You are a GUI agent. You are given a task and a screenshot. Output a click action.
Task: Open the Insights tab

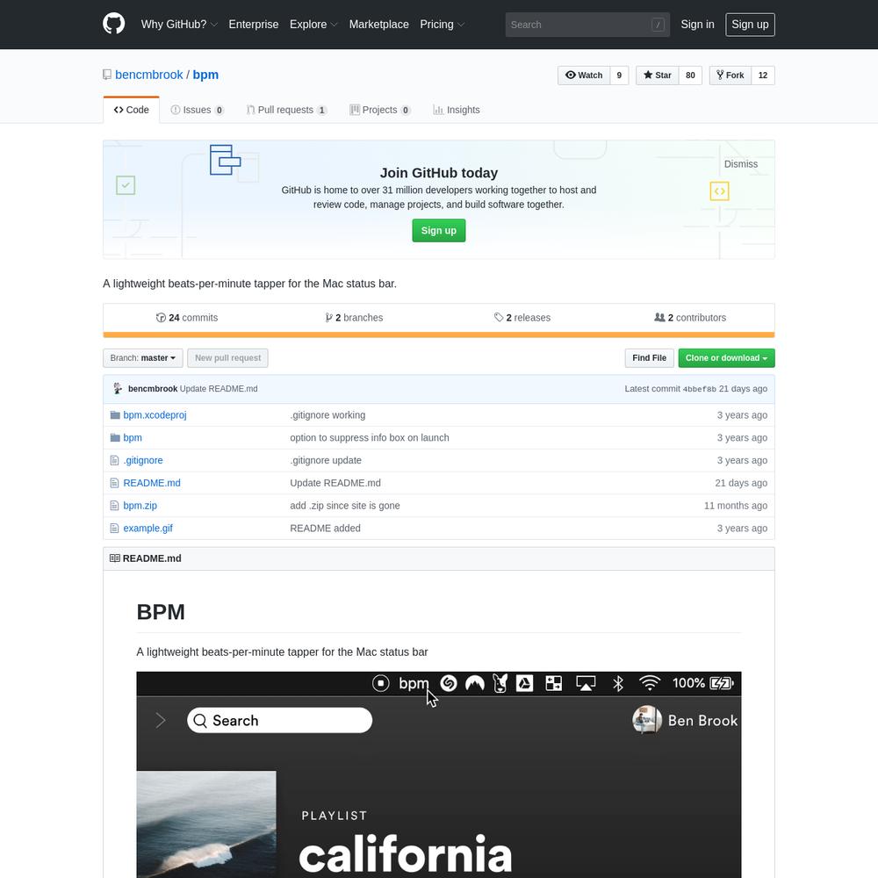[457, 110]
